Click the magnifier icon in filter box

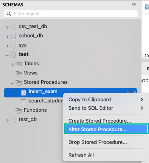(x=9, y=14)
